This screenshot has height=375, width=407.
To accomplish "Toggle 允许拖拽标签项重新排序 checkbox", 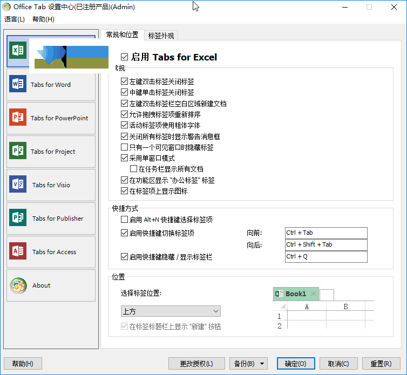I will (124, 114).
